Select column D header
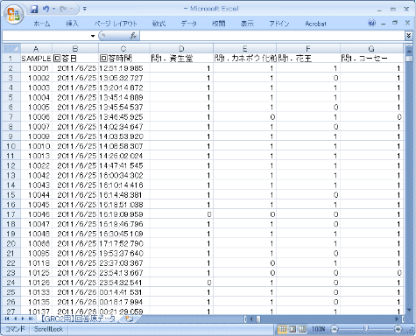The height and width of the screenshot is (336, 416). (x=181, y=49)
